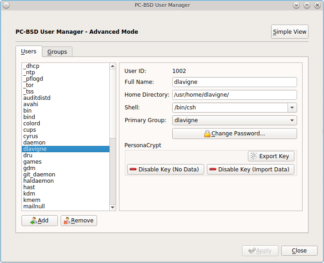Select user _tor
The width and height of the screenshot is (324, 263).
[x=66, y=85]
